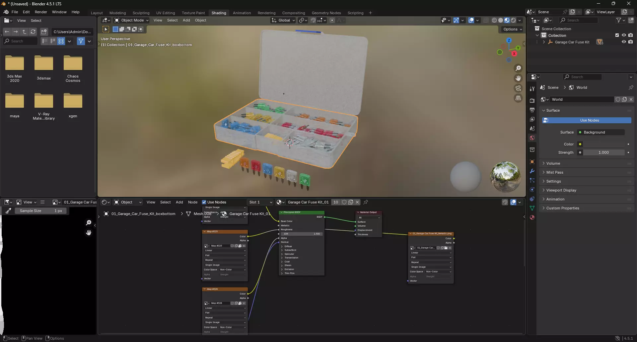Go back in file browser history
The image size is (637, 342).
tap(7, 32)
